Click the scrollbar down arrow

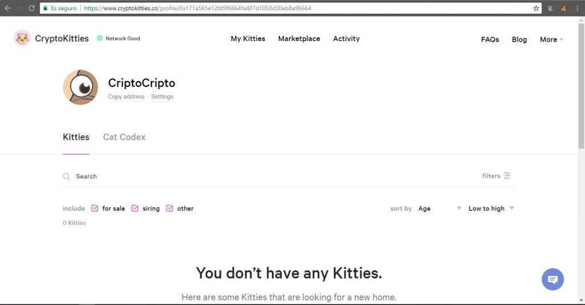[581, 300]
